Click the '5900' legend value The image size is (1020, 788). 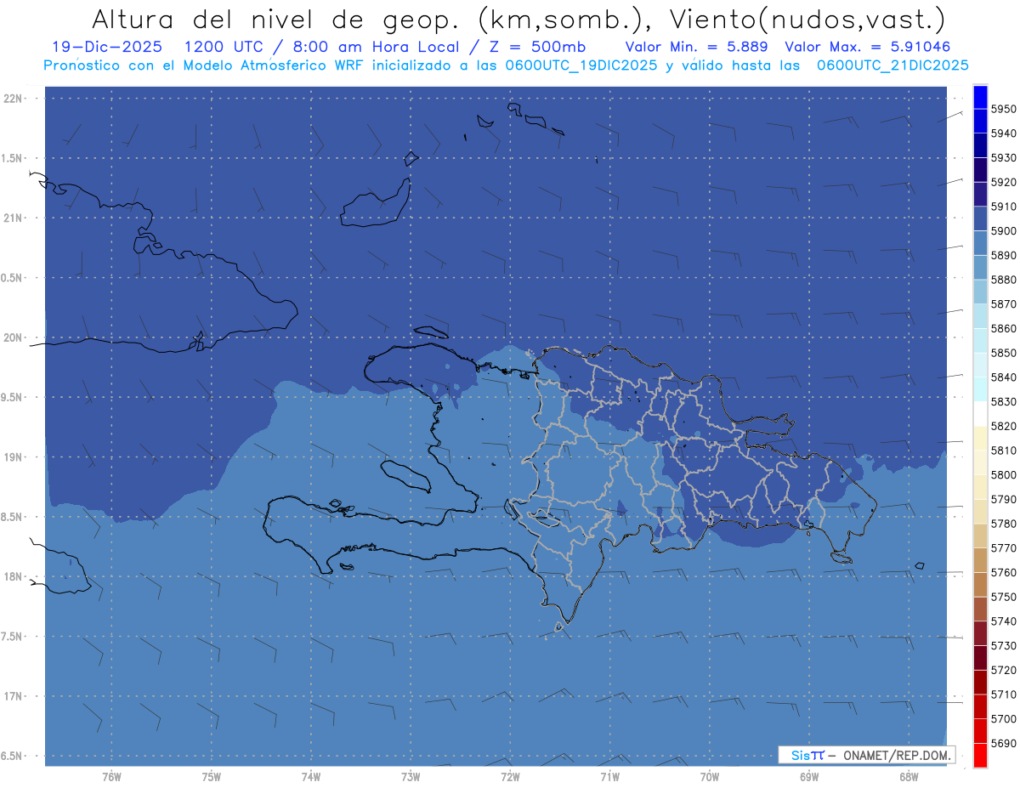[1004, 231]
